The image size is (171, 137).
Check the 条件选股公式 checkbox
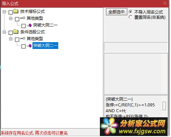coord(10,33)
